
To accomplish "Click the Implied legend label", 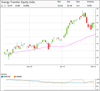I will [19, 76].
